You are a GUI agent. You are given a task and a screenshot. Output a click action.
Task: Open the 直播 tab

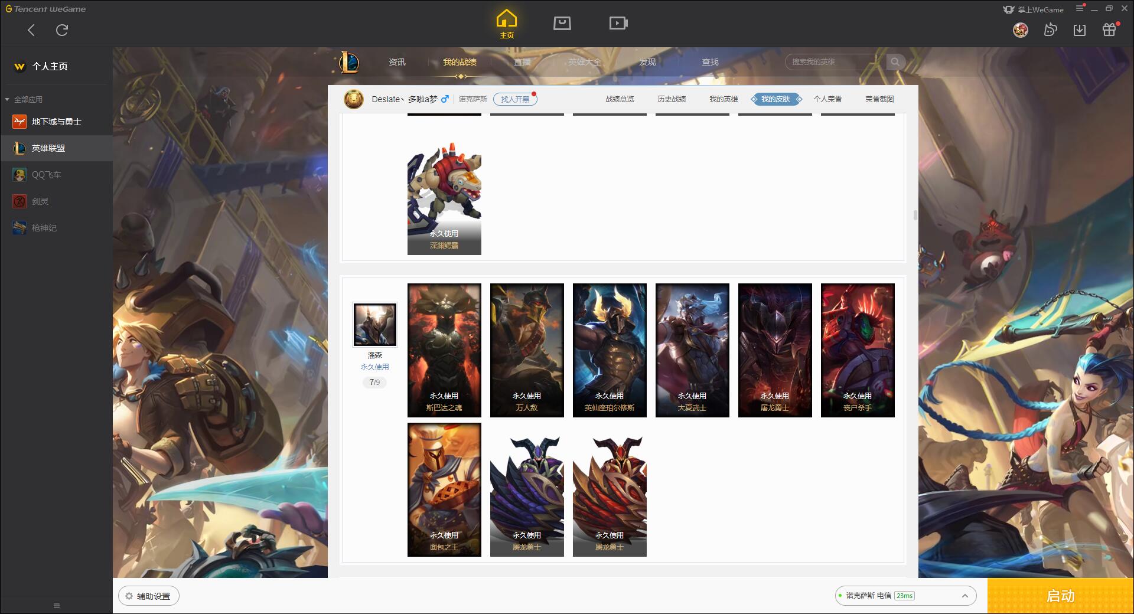pyautogui.click(x=522, y=62)
